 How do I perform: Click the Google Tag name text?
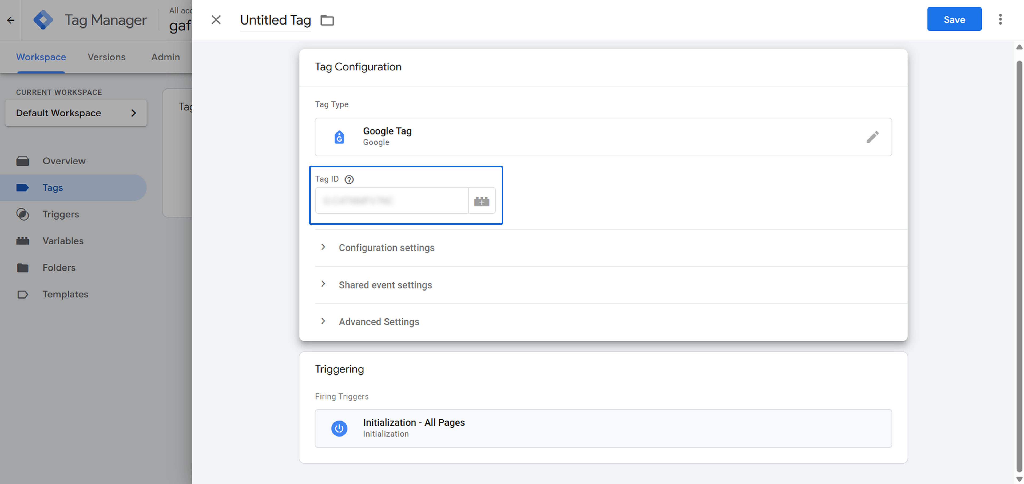387,131
